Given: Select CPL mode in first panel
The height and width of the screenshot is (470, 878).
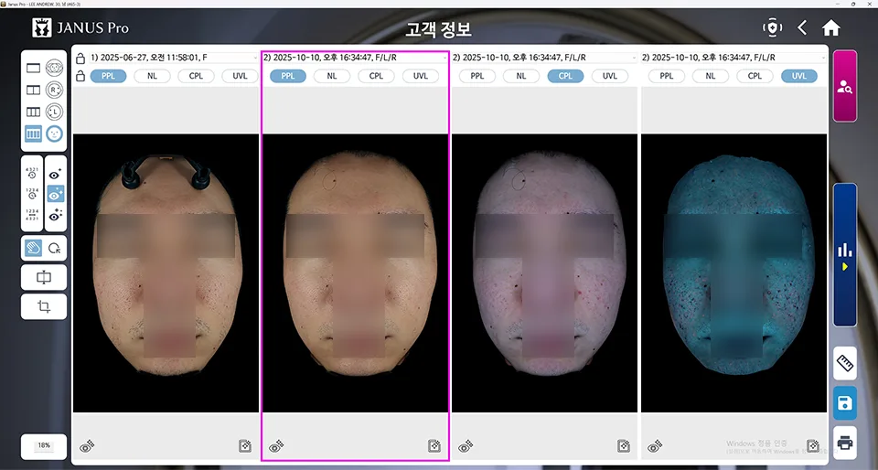Looking at the screenshot, I should pyautogui.click(x=196, y=76).
